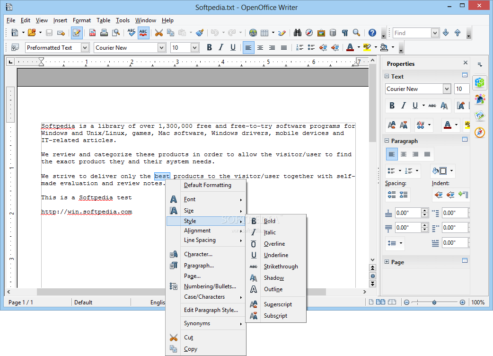Open Find & Replace binoculars icon
The image size is (493, 356).
[x=298, y=33]
